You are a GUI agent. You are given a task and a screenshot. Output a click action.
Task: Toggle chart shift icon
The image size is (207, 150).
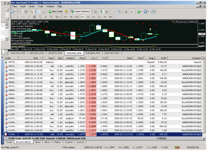coord(132,12)
